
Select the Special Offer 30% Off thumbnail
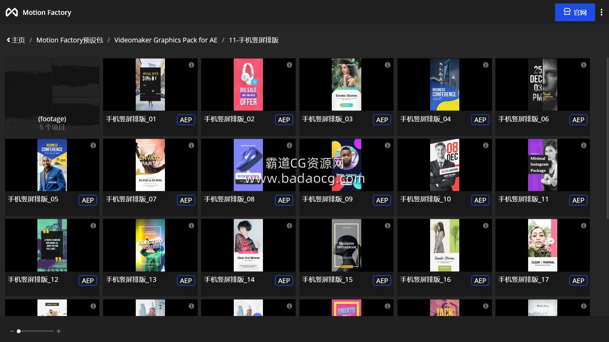(x=150, y=85)
